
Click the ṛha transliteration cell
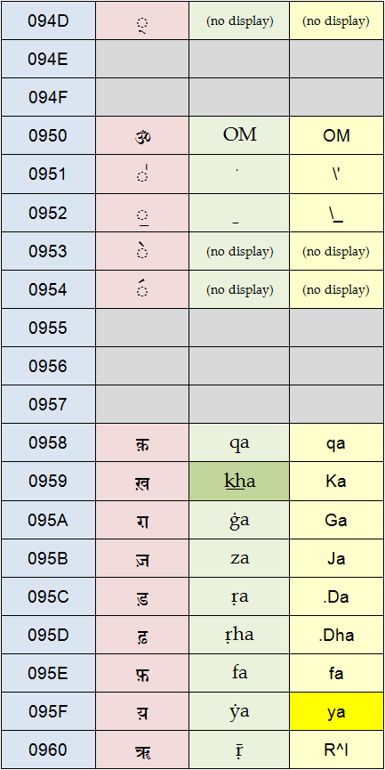click(x=239, y=635)
